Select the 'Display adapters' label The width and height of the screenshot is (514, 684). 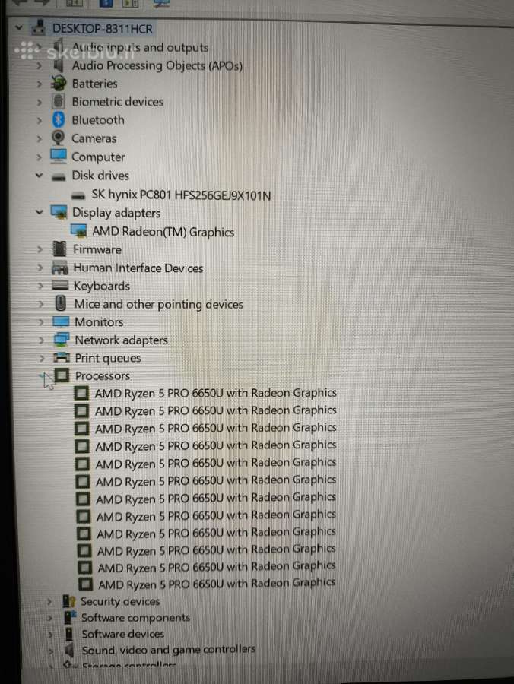(116, 213)
